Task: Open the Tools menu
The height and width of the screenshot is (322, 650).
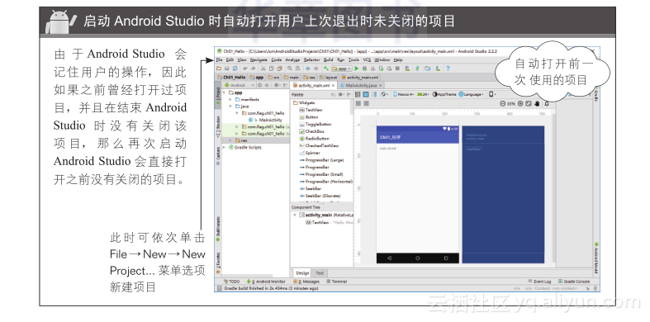Action: click(353, 60)
